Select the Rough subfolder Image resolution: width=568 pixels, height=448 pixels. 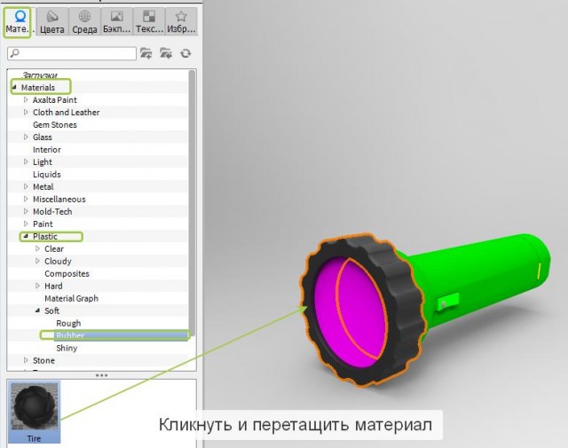[x=68, y=323]
